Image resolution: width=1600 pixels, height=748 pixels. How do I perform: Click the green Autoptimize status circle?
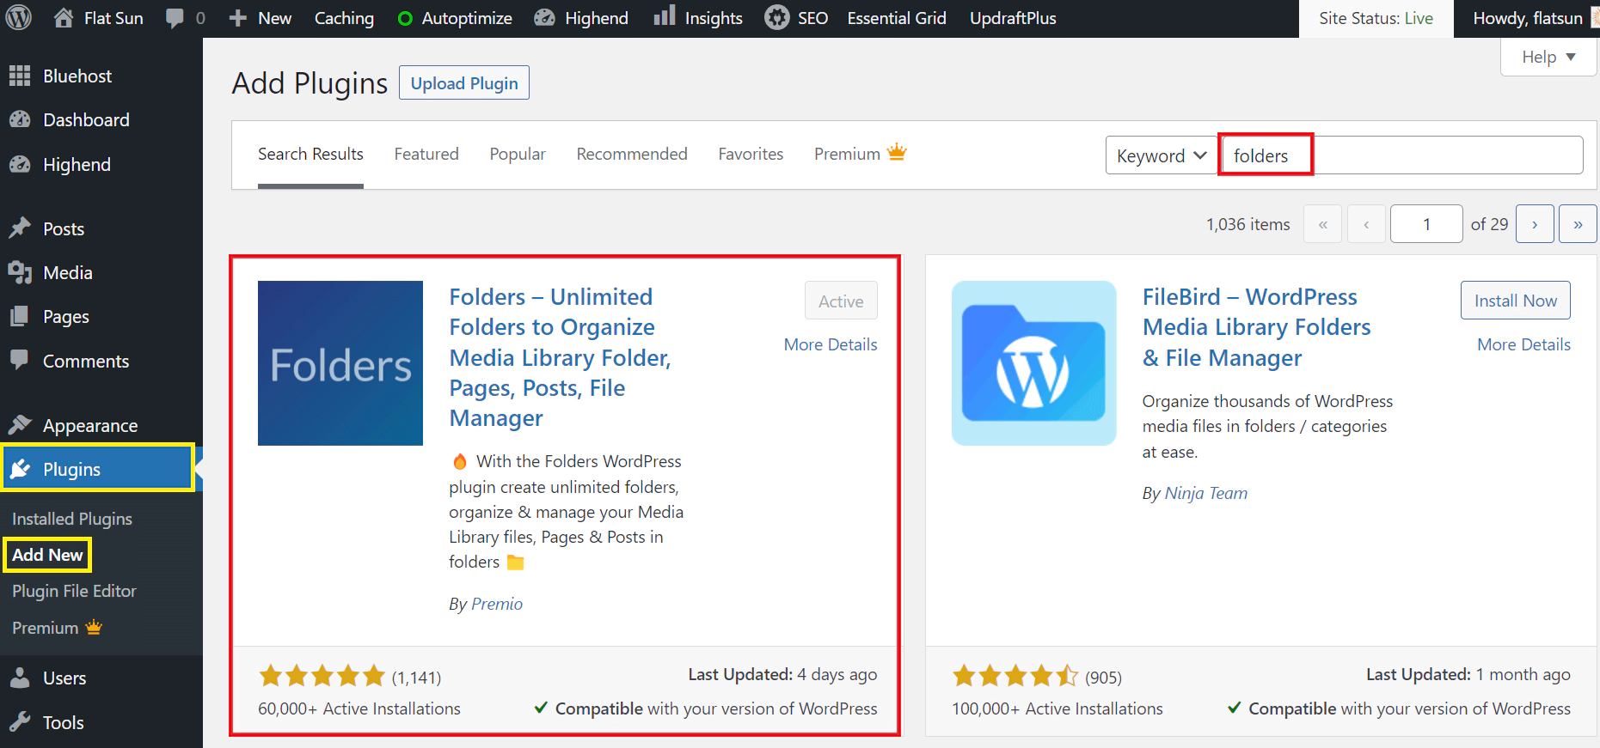click(405, 19)
